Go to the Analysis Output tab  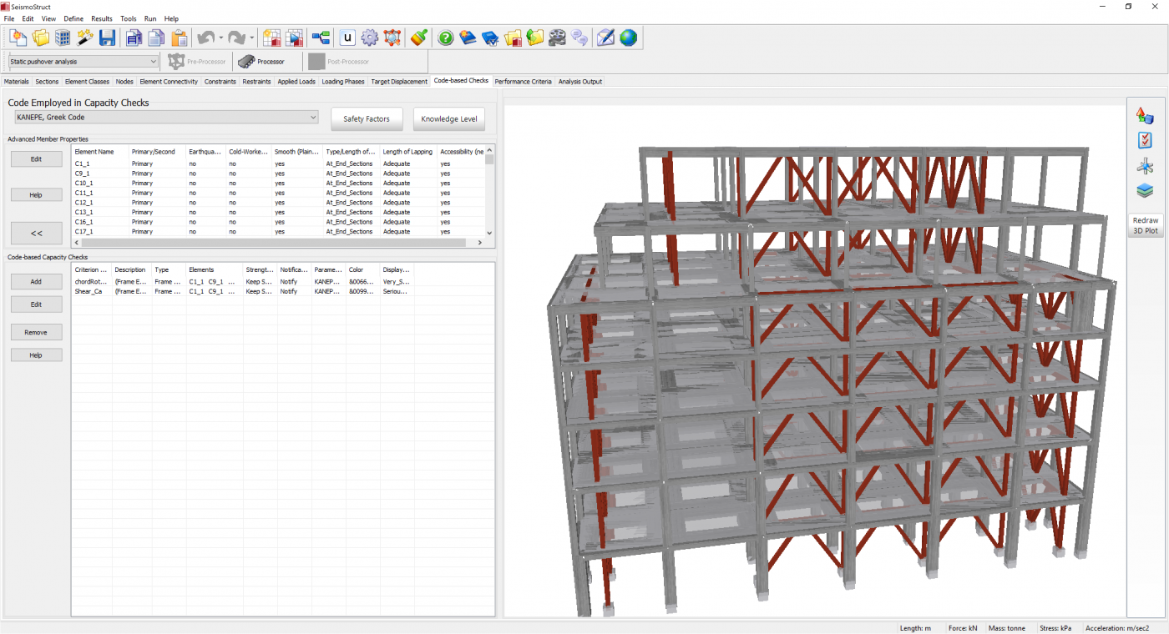click(579, 82)
